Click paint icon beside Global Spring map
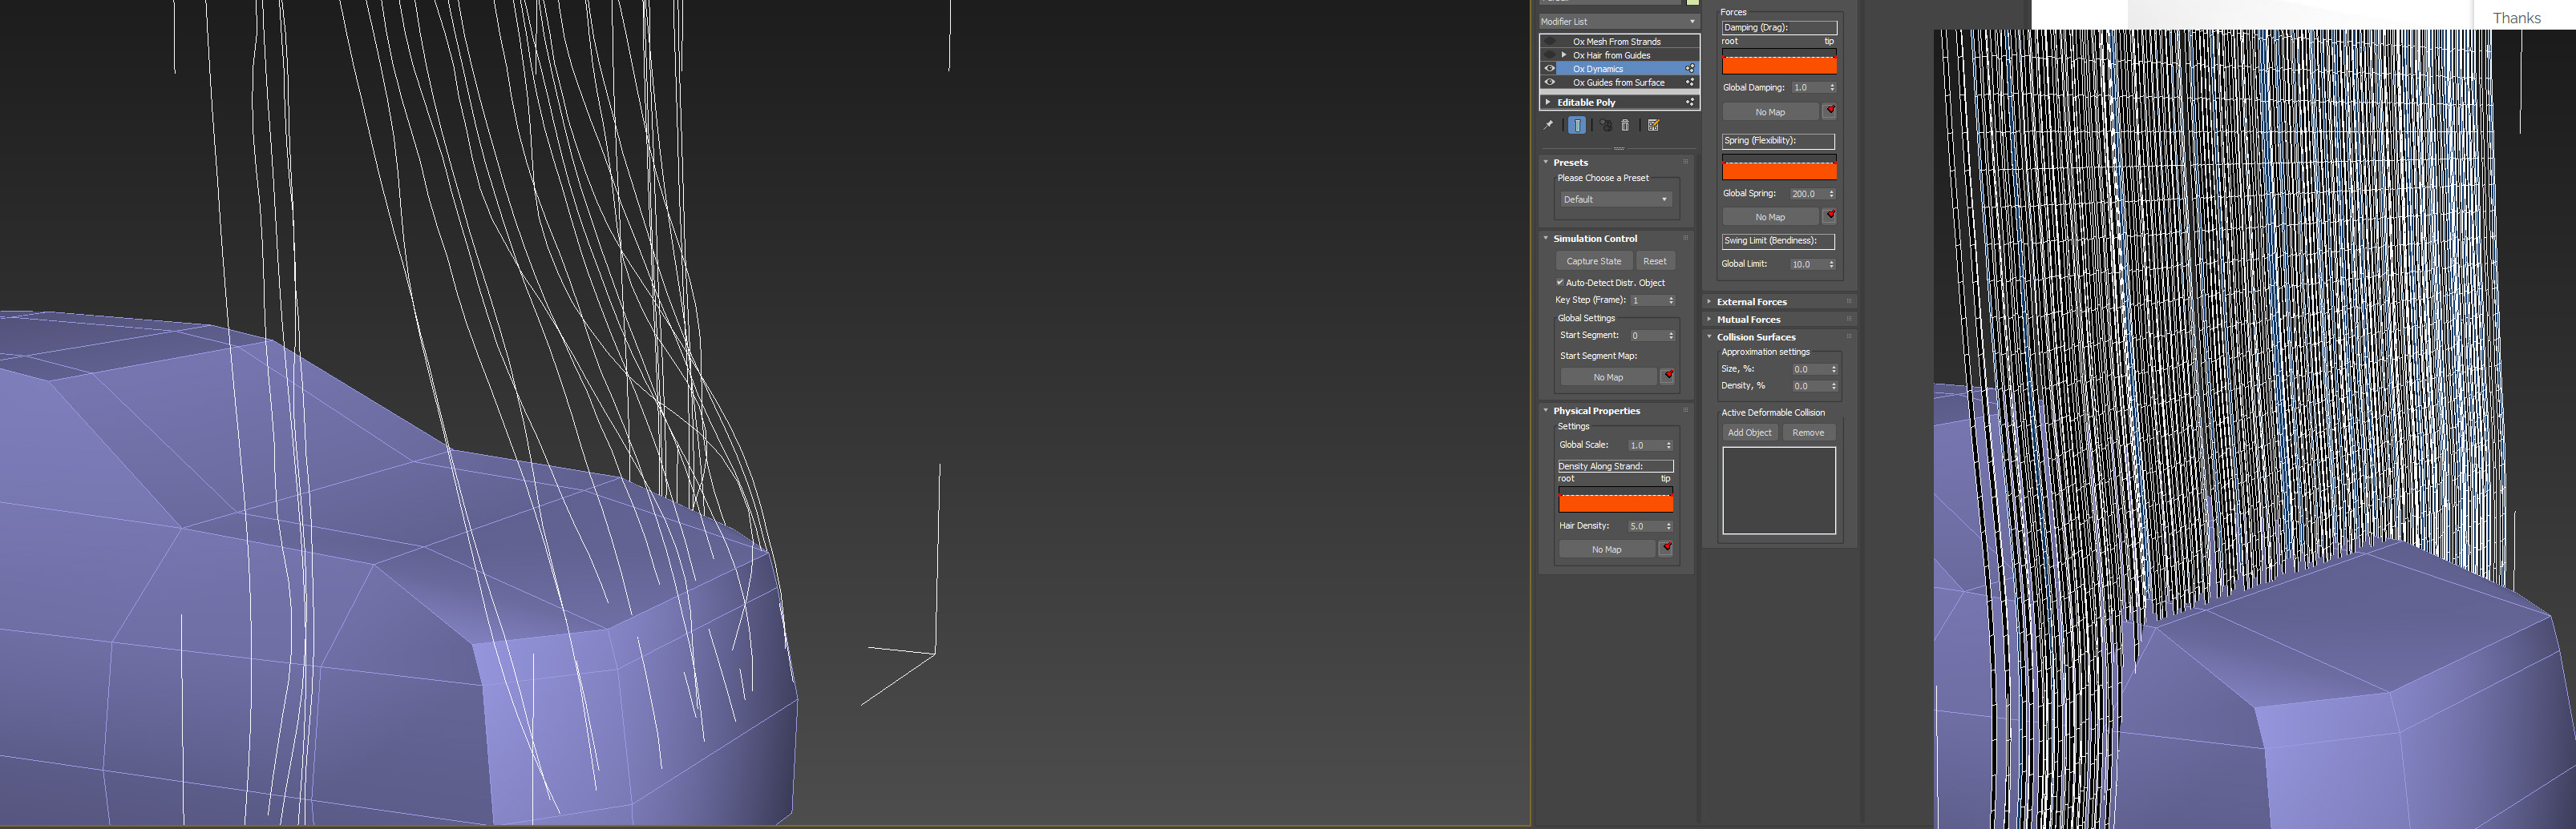The image size is (2576, 829). coord(1830,215)
